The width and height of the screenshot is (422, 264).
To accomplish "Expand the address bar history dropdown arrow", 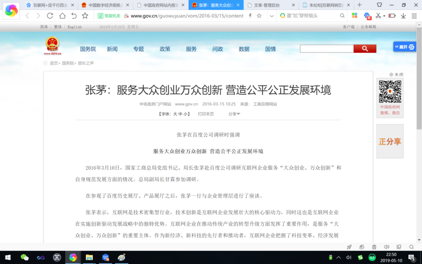I will coord(272,16).
